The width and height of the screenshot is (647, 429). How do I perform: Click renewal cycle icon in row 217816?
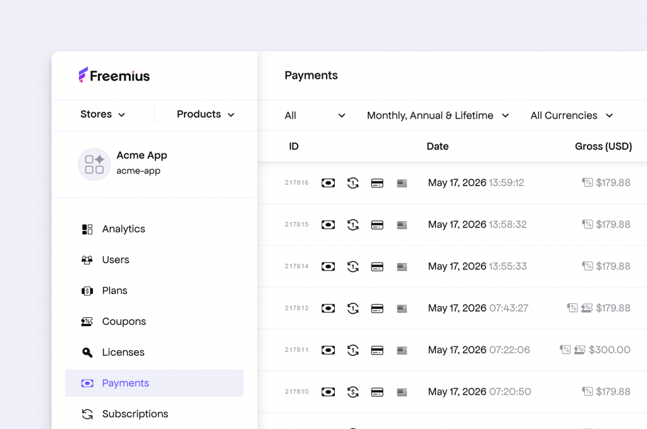353,183
